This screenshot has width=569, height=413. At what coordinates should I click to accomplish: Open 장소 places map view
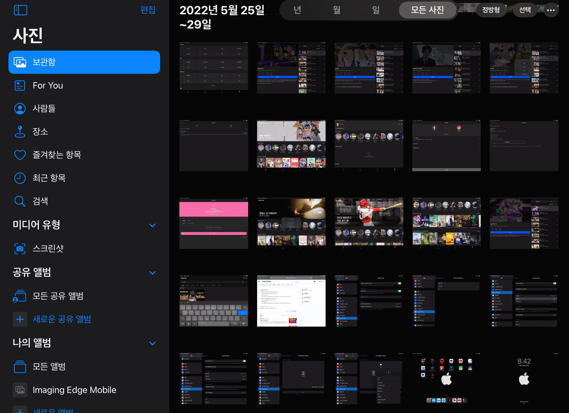[40, 131]
